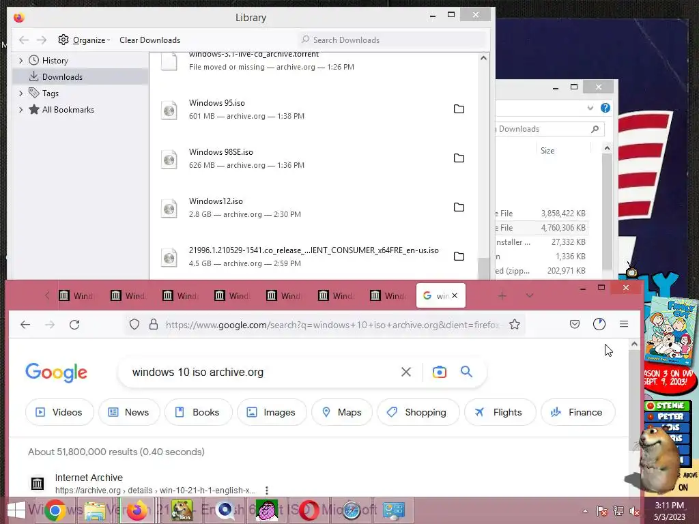Filter Google results by News
This screenshot has width=699, height=524.
pyautogui.click(x=129, y=412)
